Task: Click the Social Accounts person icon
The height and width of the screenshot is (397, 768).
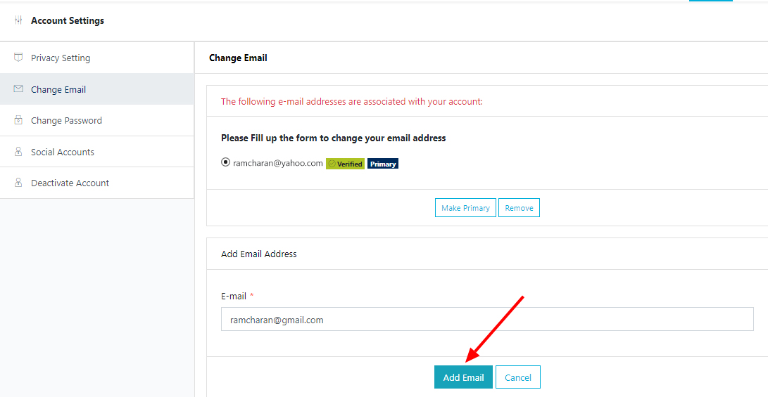Action: pos(18,152)
